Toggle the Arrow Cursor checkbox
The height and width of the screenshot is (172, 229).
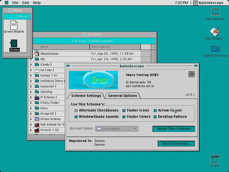(155, 111)
